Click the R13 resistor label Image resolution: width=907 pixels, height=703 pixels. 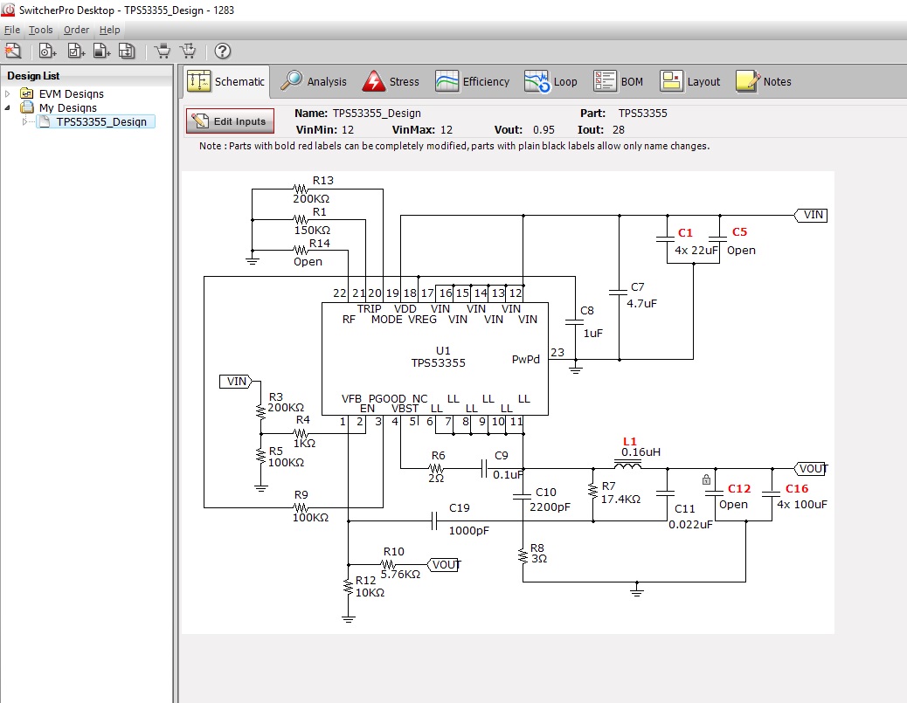322,181
